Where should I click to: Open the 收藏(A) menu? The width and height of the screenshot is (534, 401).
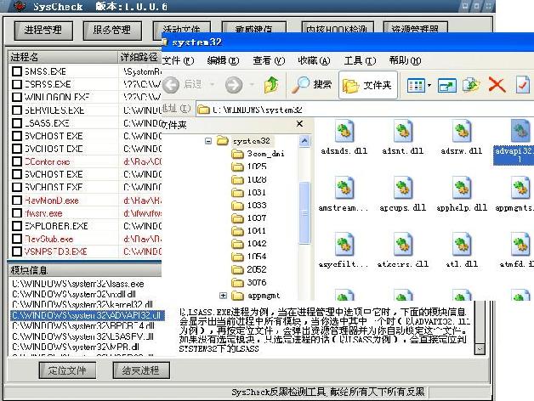pyautogui.click(x=314, y=61)
